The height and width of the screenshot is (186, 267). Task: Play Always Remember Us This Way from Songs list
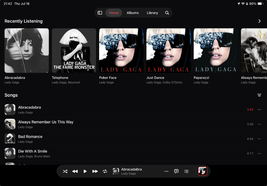133,124
